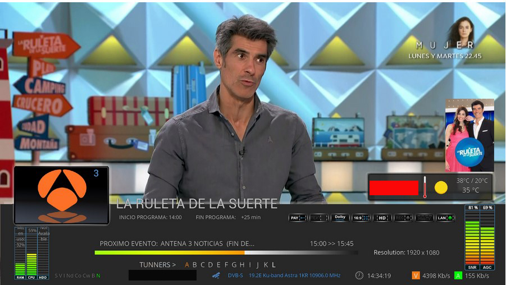506x285 pixels.
Task: Click the 16:9 aspect ratio icon
Action: 361,218
